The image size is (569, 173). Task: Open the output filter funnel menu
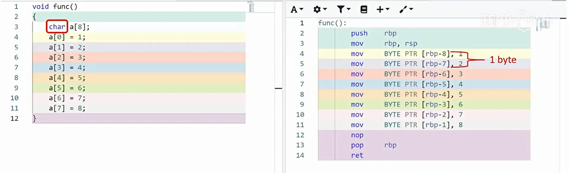pyautogui.click(x=343, y=9)
